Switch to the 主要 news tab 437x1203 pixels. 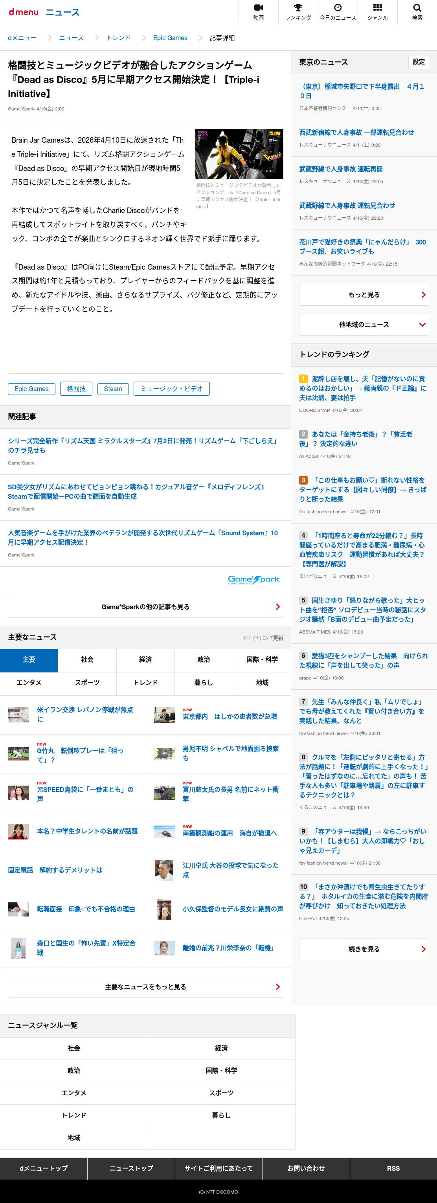click(x=29, y=660)
